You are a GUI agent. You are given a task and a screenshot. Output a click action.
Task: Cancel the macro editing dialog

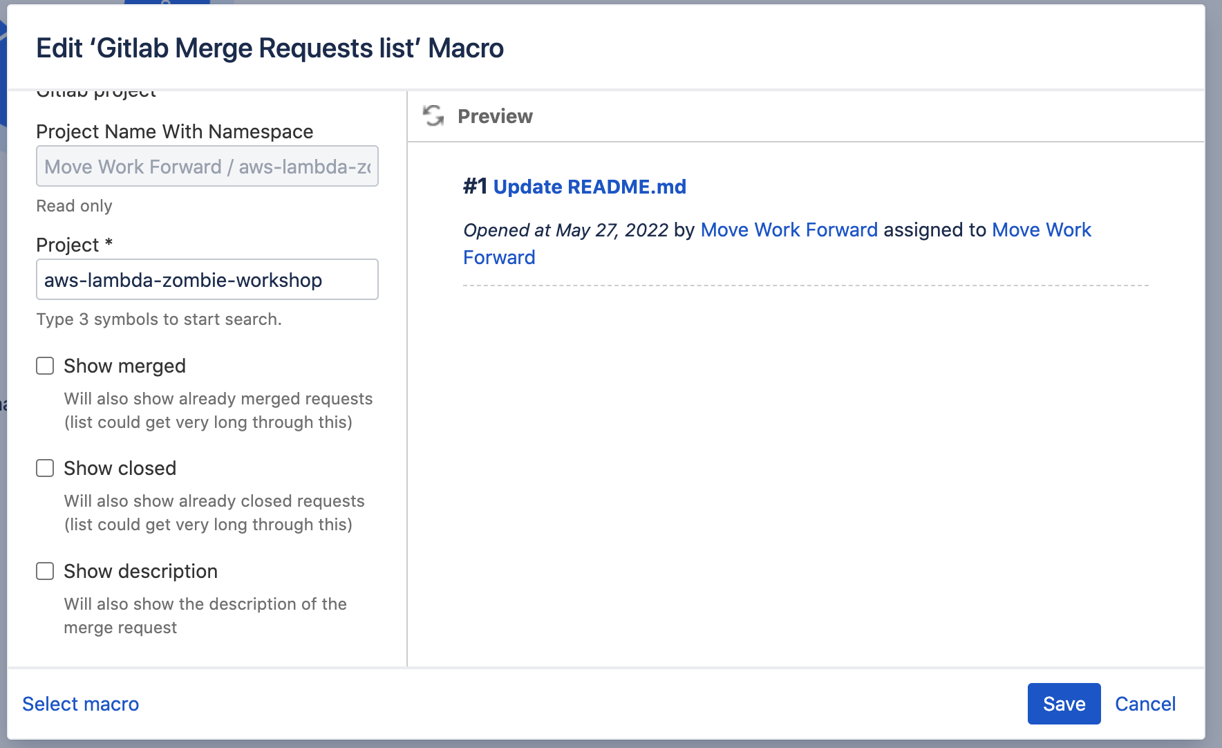[1145, 704]
